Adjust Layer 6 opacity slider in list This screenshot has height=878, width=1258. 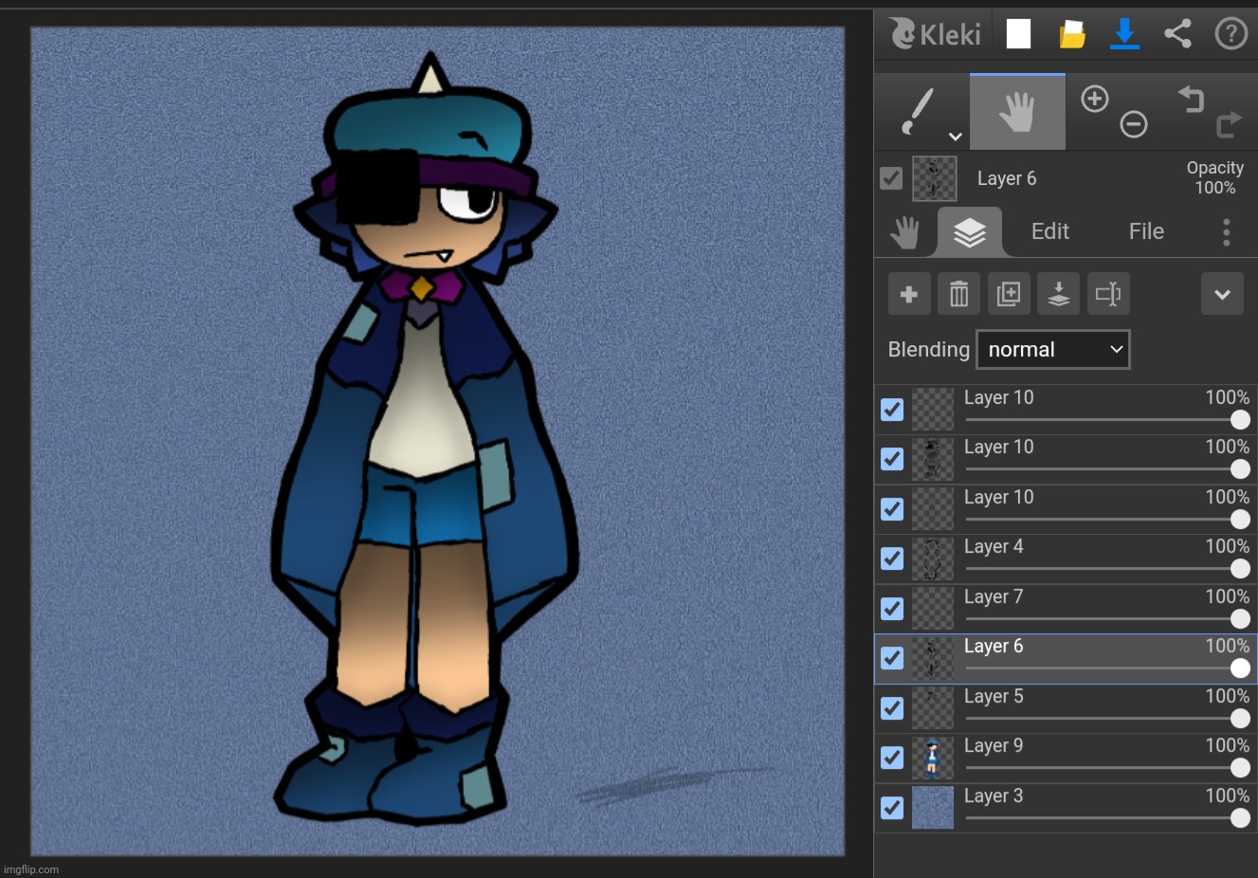[x=1107, y=668]
